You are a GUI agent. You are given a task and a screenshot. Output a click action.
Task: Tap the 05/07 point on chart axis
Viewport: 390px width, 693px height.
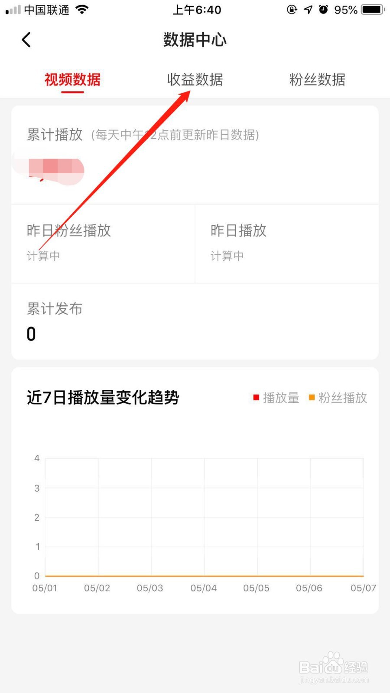click(x=363, y=588)
